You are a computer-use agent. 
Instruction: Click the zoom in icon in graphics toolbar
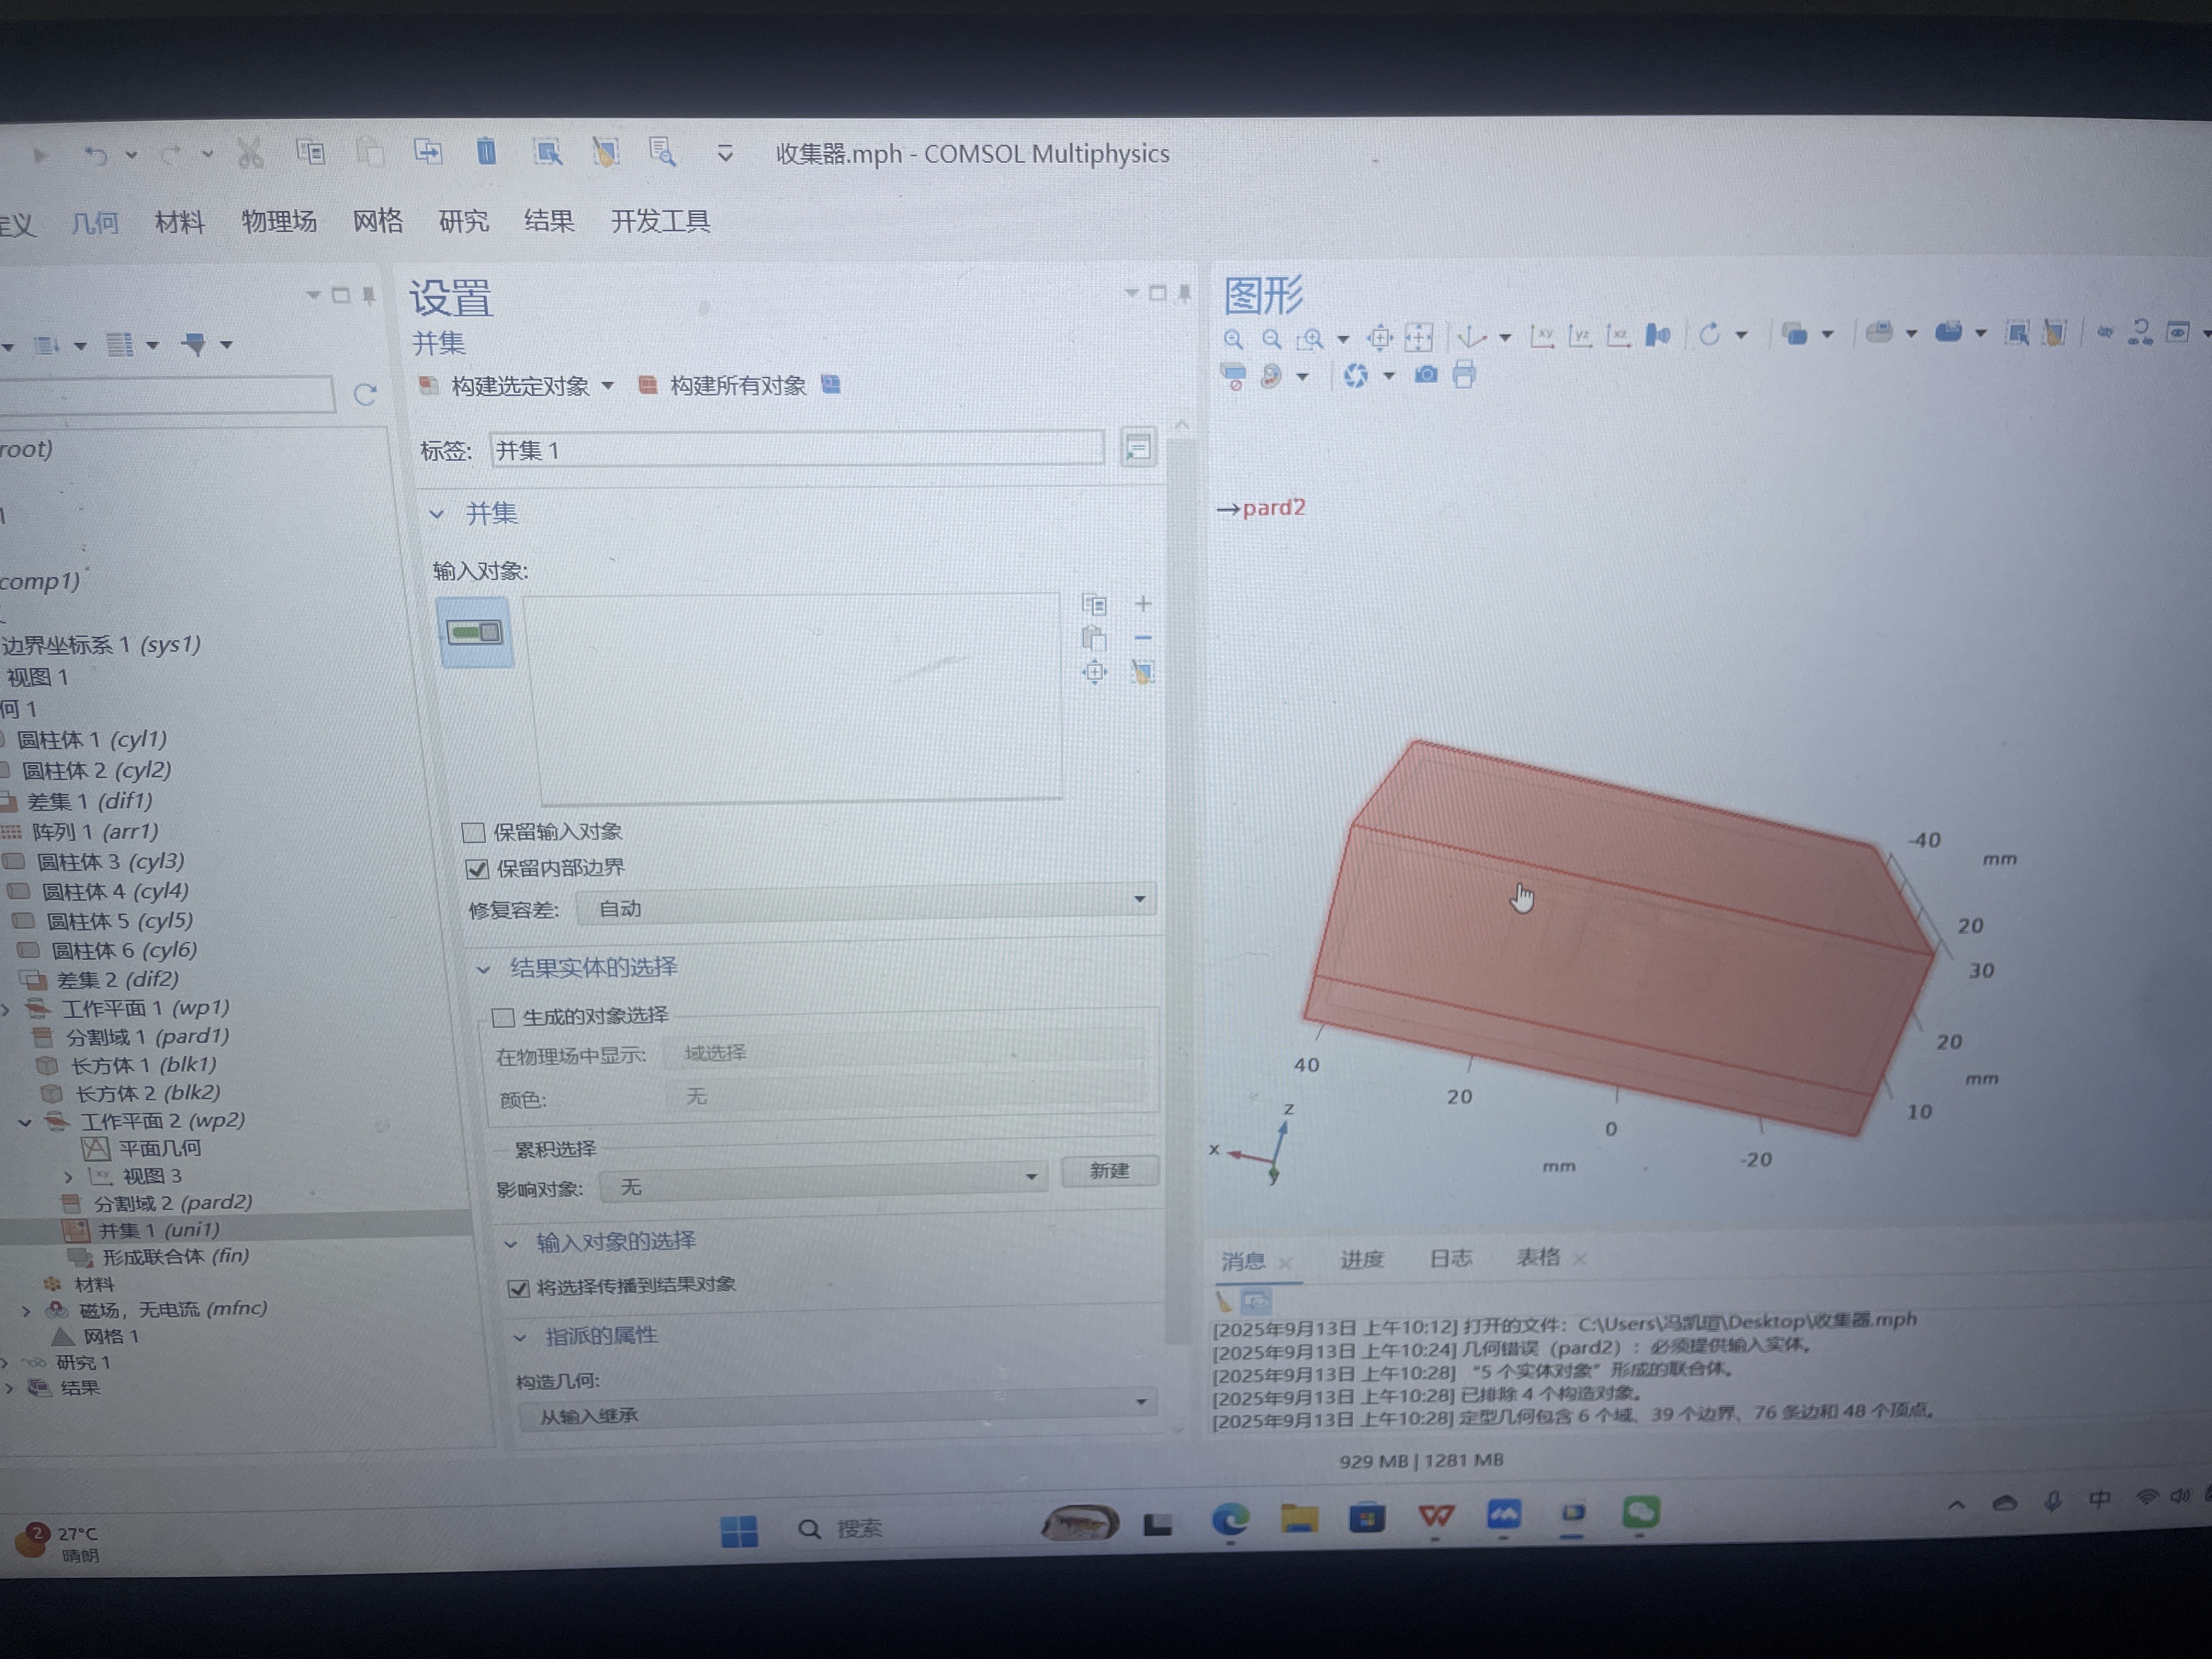coord(1233,339)
